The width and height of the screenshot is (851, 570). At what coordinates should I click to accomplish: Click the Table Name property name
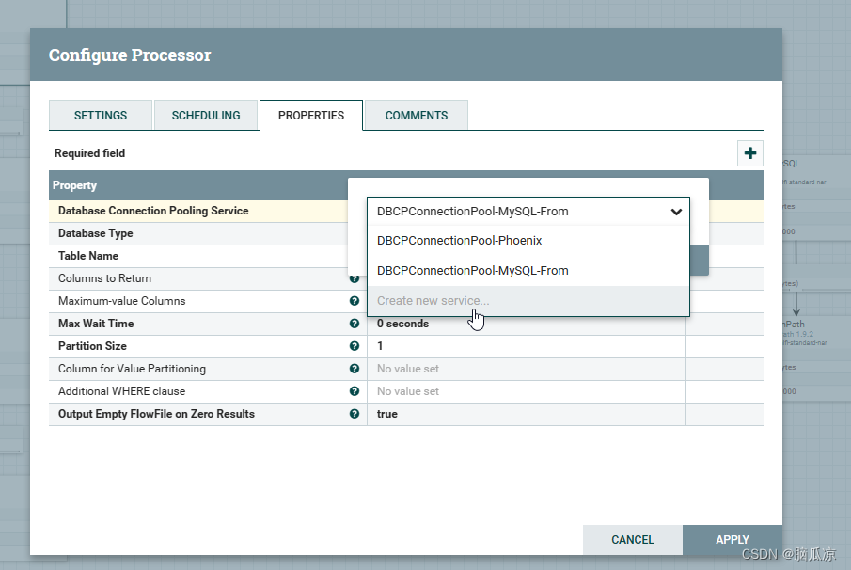pyautogui.click(x=88, y=256)
